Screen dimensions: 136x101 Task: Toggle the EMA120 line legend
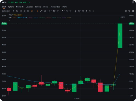point(42,18)
